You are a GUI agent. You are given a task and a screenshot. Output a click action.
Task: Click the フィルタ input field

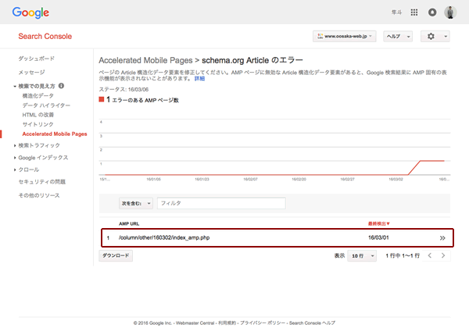coord(221,203)
